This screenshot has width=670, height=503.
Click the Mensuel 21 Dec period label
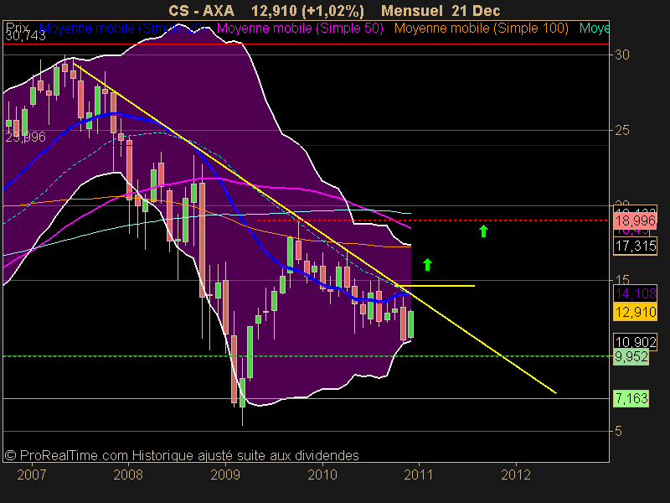tap(441, 11)
